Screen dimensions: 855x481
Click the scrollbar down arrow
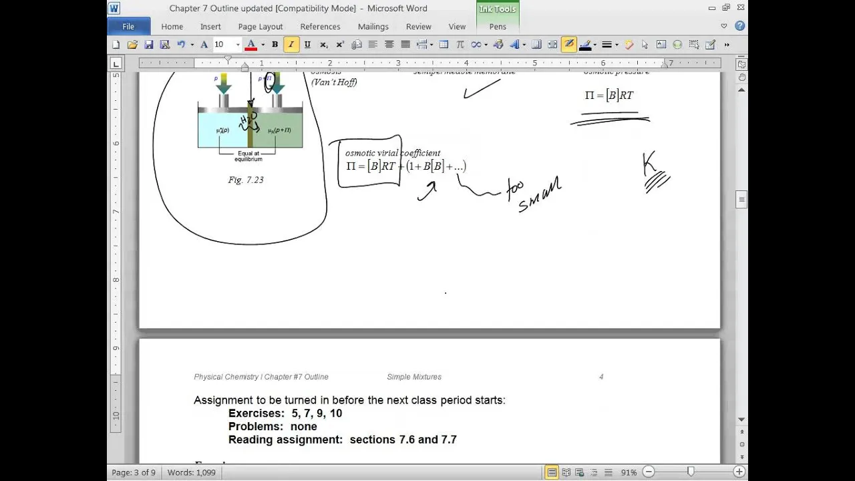point(741,420)
